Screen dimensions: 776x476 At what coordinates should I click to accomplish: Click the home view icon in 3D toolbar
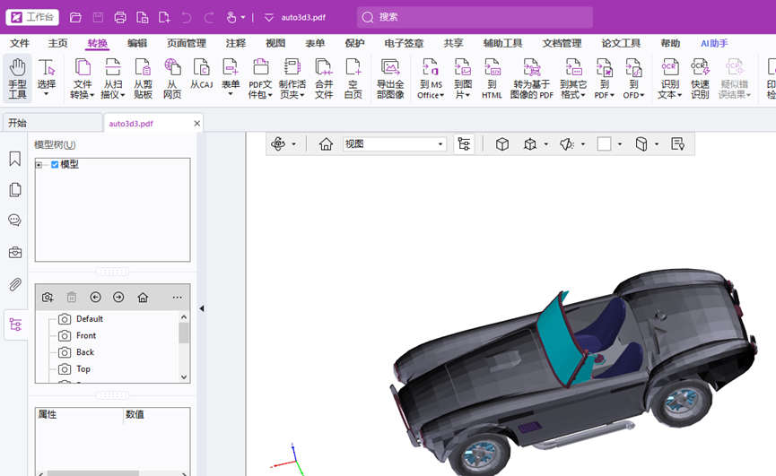click(x=326, y=144)
